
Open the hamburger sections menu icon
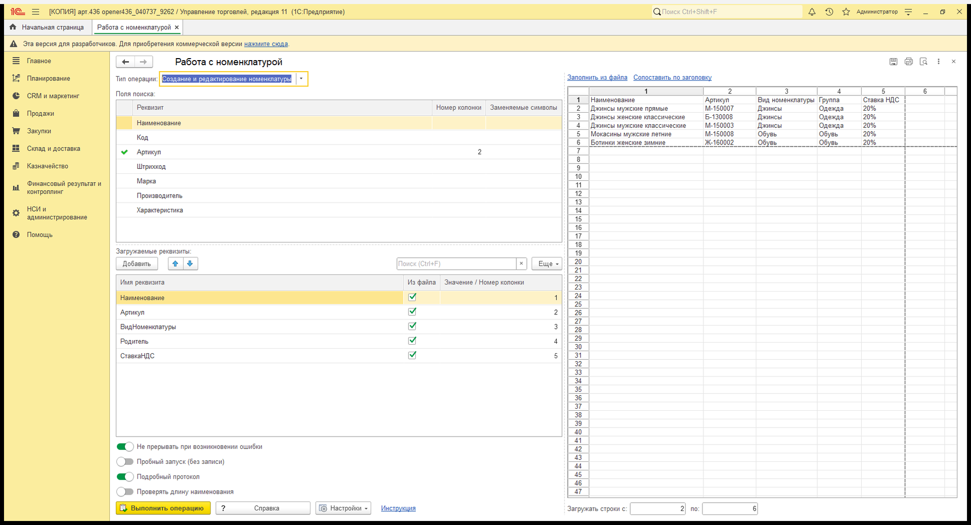pos(35,12)
